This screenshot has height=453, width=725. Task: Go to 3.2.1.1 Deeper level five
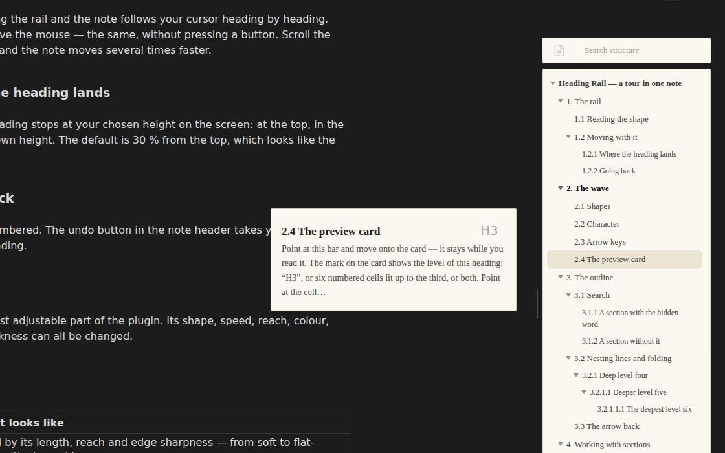click(628, 392)
